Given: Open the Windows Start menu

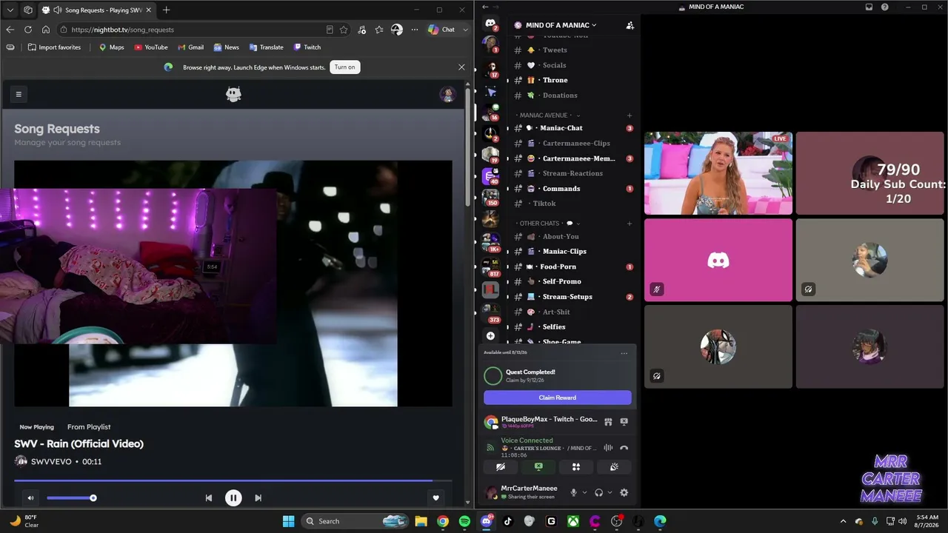Looking at the screenshot, I should point(288,521).
